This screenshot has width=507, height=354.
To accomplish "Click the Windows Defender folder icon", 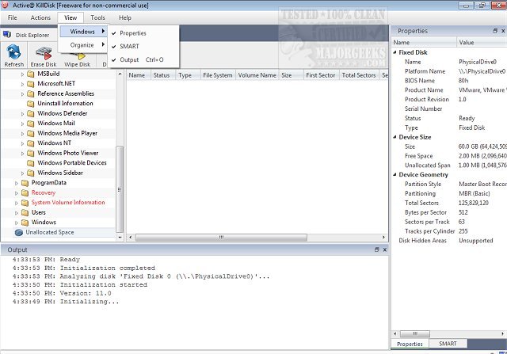I will 31,113.
